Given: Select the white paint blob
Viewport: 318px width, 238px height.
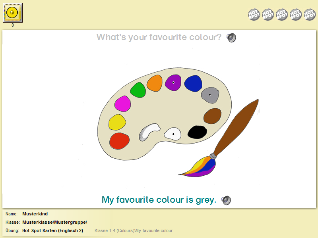Looking at the screenshot, I should coord(173,134).
